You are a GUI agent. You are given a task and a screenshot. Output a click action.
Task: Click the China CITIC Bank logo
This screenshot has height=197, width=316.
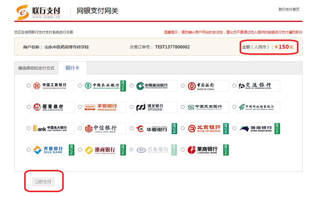coord(104,129)
